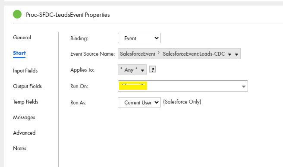Go to the Temp Fields tab
283x167 pixels.
[x=25, y=102]
